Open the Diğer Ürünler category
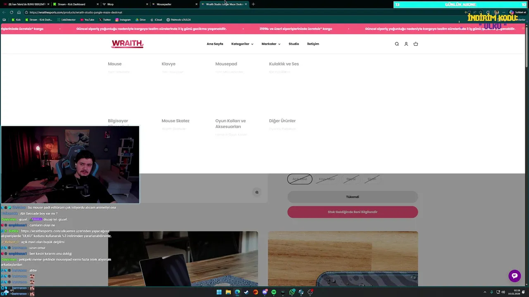The width and height of the screenshot is (529, 297). [282, 121]
